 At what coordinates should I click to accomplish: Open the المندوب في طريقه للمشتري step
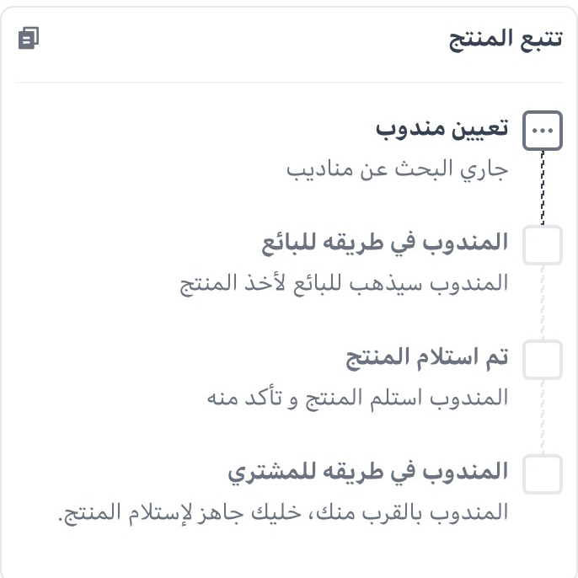tap(368, 473)
